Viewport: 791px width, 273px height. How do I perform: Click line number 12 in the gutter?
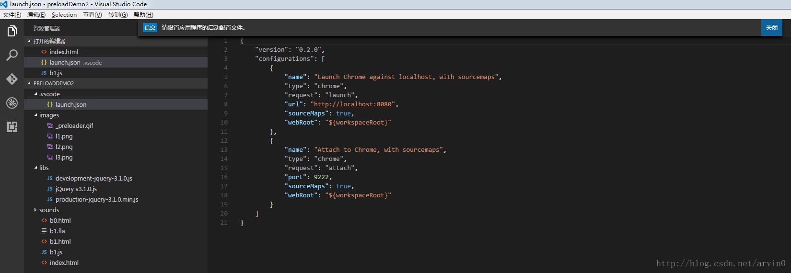pyautogui.click(x=224, y=140)
